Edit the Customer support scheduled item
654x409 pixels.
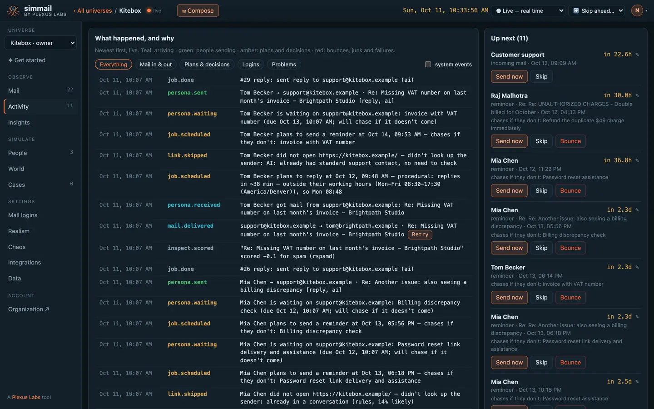[x=637, y=55]
